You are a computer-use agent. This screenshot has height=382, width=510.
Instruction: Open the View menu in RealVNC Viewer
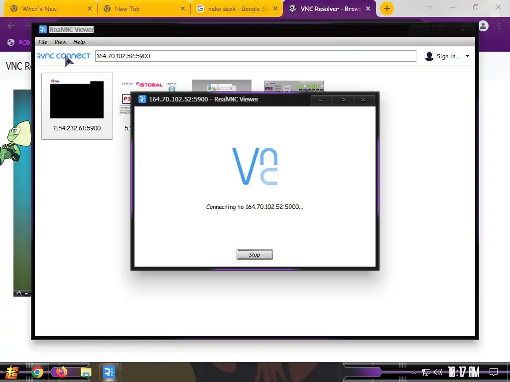coord(60,42)
